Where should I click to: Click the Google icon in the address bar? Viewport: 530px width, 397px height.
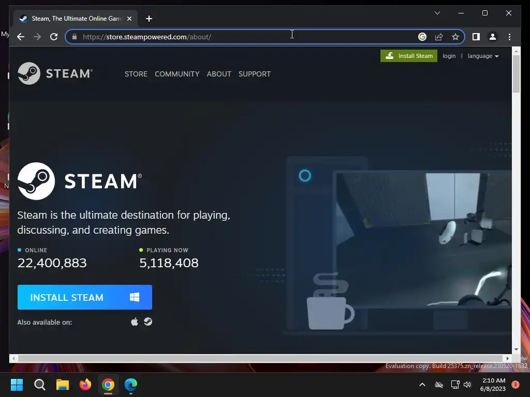click(x=422, y=37)
